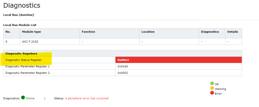
Task: Click the Diagnostic Parameter Register 2 label
Action: pyautogui.click(x=27, y=73)
